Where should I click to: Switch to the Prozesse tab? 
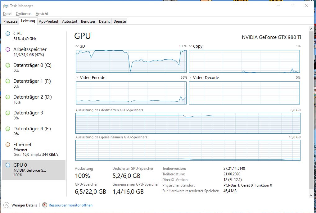pyautogui.click(x=10, y=21)
